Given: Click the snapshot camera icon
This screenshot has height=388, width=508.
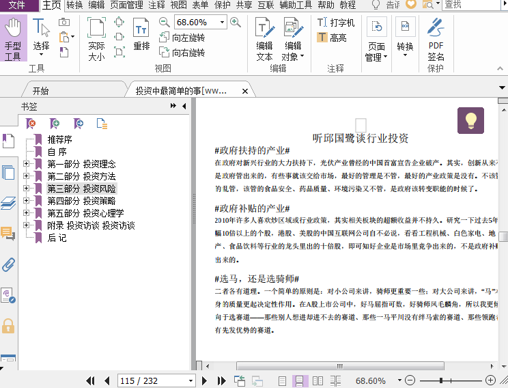Looking at the screenshot, I should [x=63, y=23].
